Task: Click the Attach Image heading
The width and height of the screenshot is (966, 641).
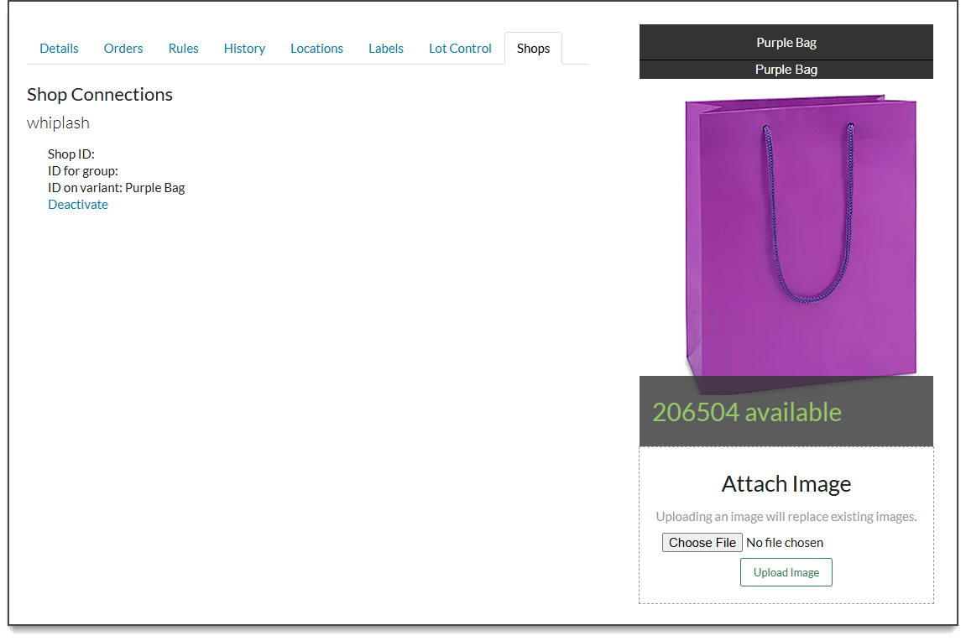Action: 786,484
